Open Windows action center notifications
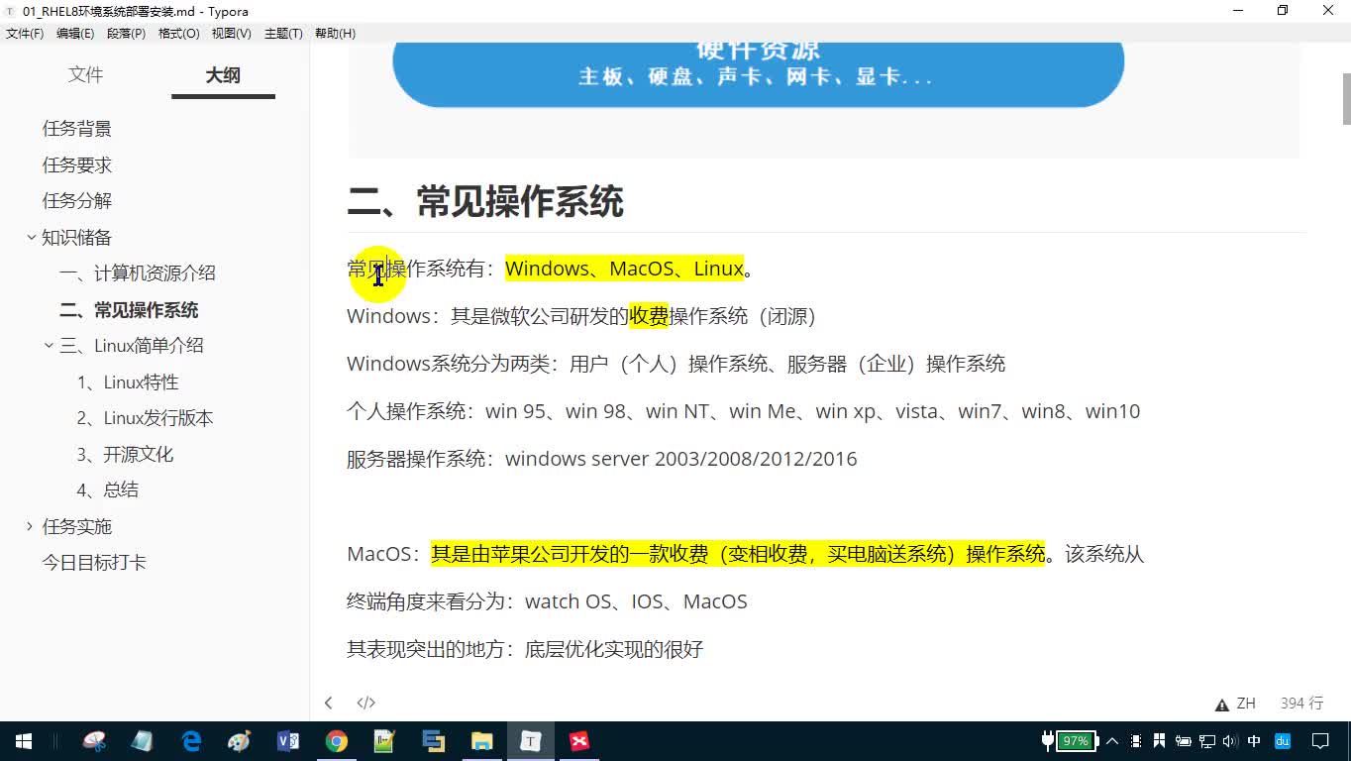 coord(1320,740)
